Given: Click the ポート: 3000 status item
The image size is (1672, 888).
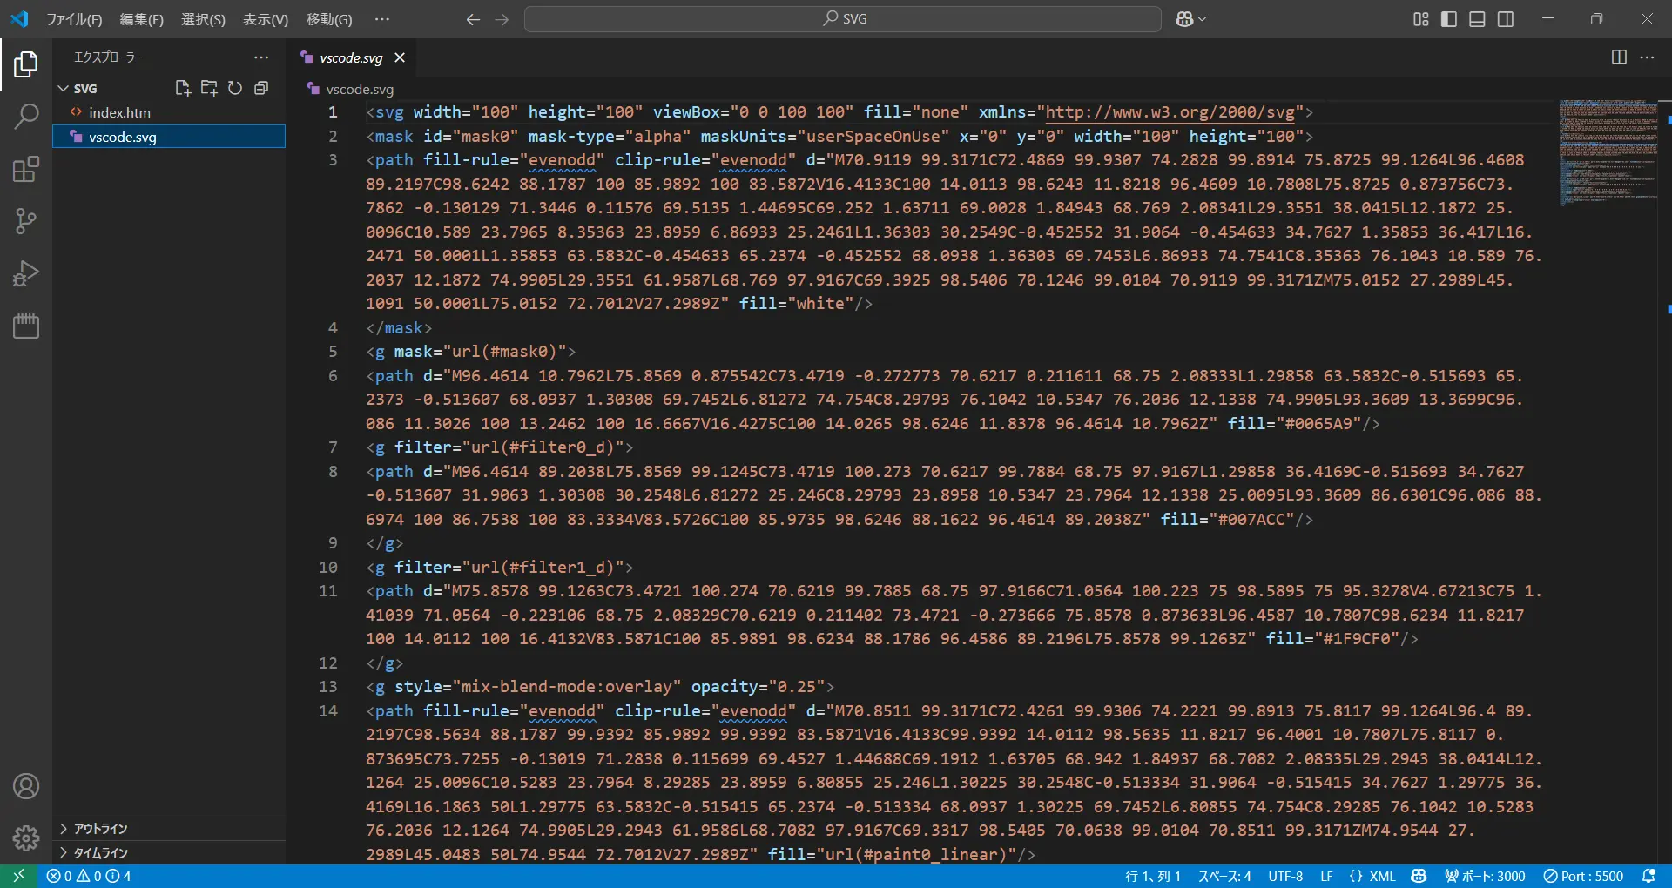Looking at the screenshot, I should pyautogui.click(x=1485, y=876).
